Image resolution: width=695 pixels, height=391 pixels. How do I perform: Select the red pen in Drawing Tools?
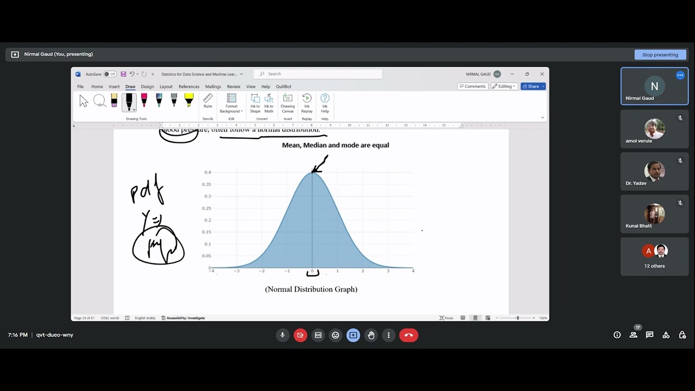(x=144, y=100)
